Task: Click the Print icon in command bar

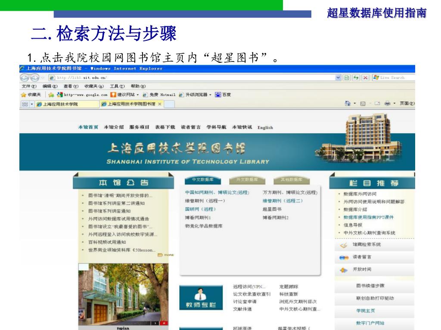Action: click(x=387, y=104)
